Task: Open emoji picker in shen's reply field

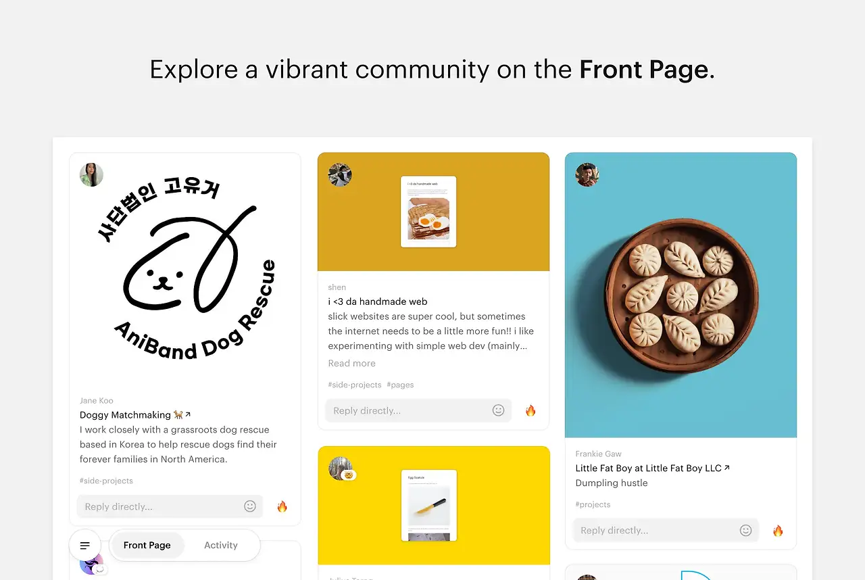Action: click(x=499, y=410)
